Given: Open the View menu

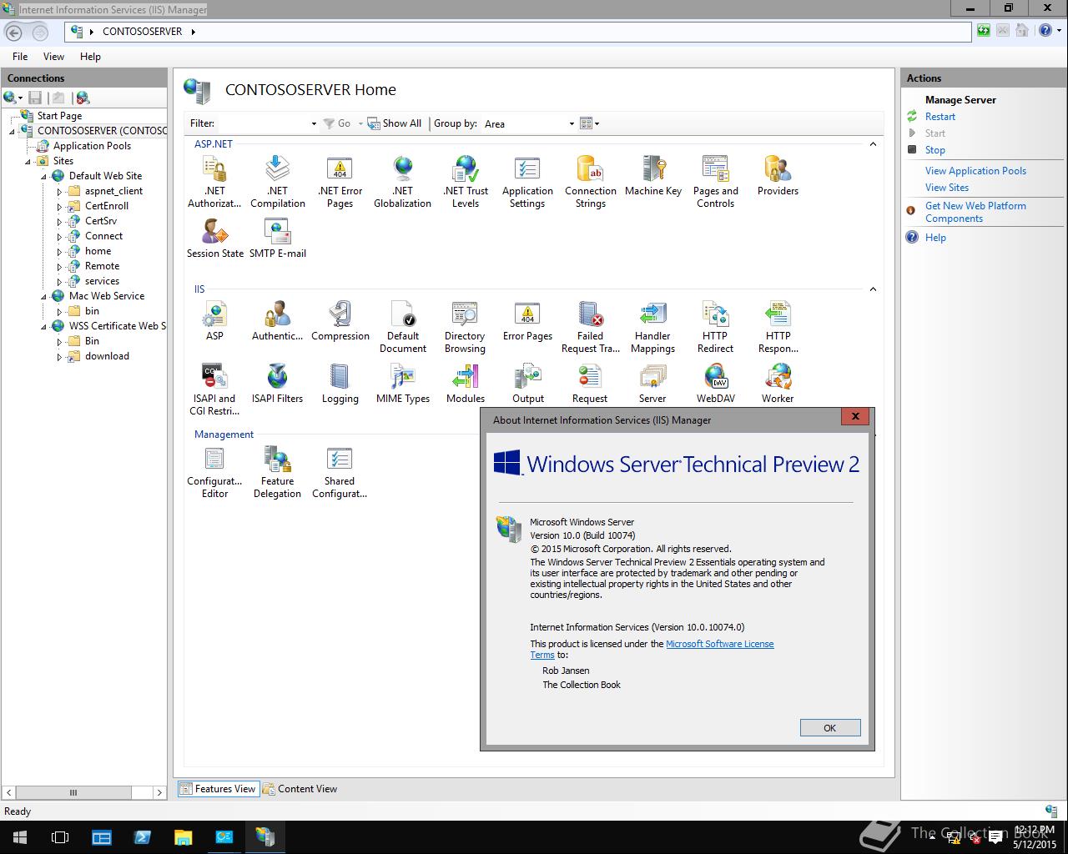Looking at the screenshot, I should [x=53, y=57].
